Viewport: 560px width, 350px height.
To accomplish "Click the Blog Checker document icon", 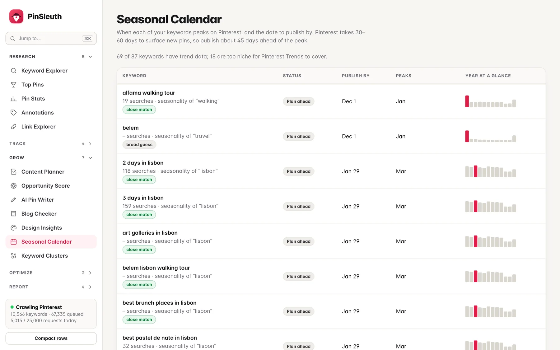I will click(x=13, y=214).
